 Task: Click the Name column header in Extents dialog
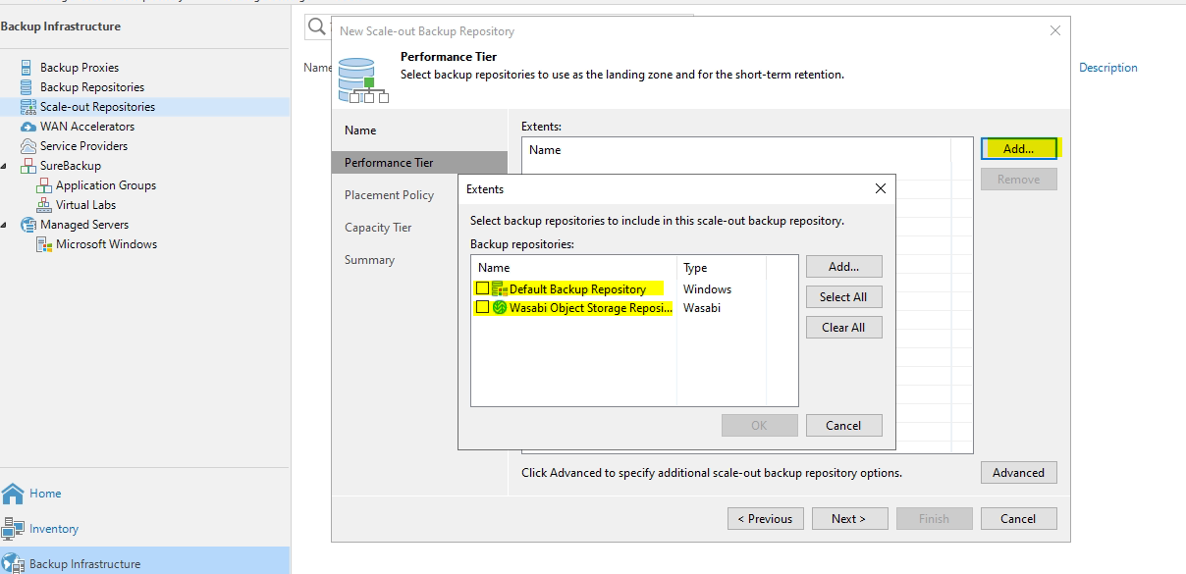click(x=494, y=268)
